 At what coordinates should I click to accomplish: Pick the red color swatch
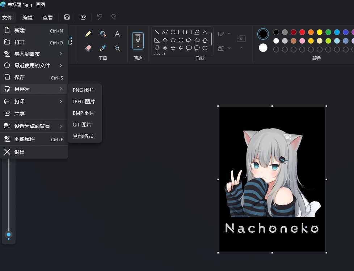click(302, 32)
